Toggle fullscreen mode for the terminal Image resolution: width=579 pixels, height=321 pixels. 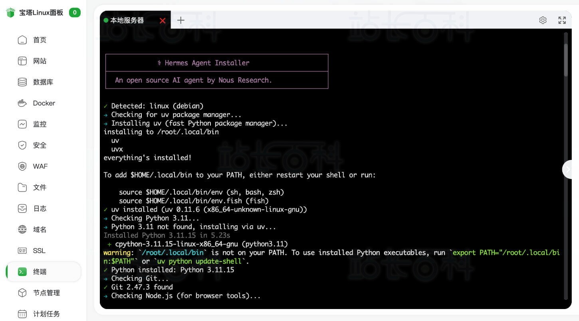pos(562,20)
